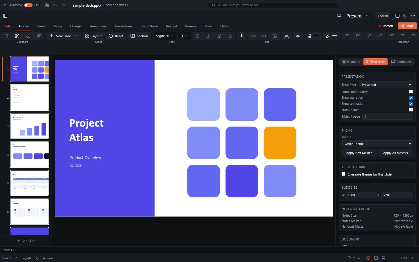Toggle the sidebar panel icon at top left
The height and width of the screenshot is (262, 419).
coord(5,16)
